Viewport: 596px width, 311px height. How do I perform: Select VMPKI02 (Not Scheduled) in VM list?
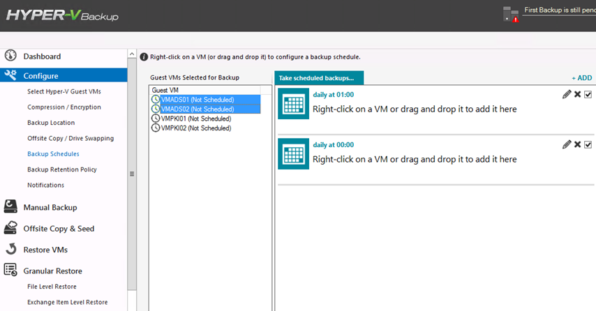point(195,128)
